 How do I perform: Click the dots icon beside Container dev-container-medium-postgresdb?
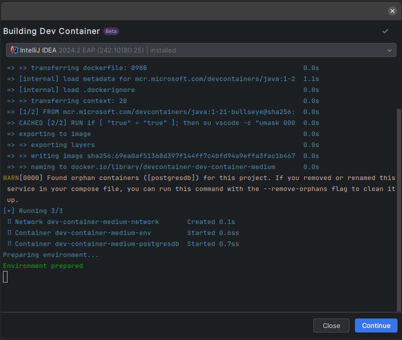pyautogui.click(x=10, y=243)
